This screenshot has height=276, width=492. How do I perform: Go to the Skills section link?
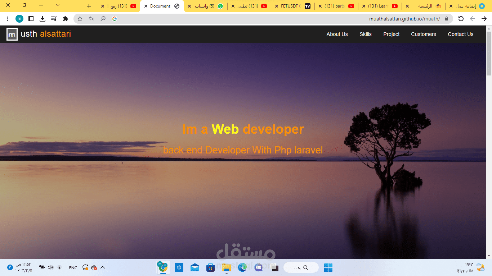366,34
